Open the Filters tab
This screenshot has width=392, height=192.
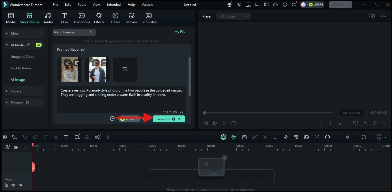(x=115, y=18)
